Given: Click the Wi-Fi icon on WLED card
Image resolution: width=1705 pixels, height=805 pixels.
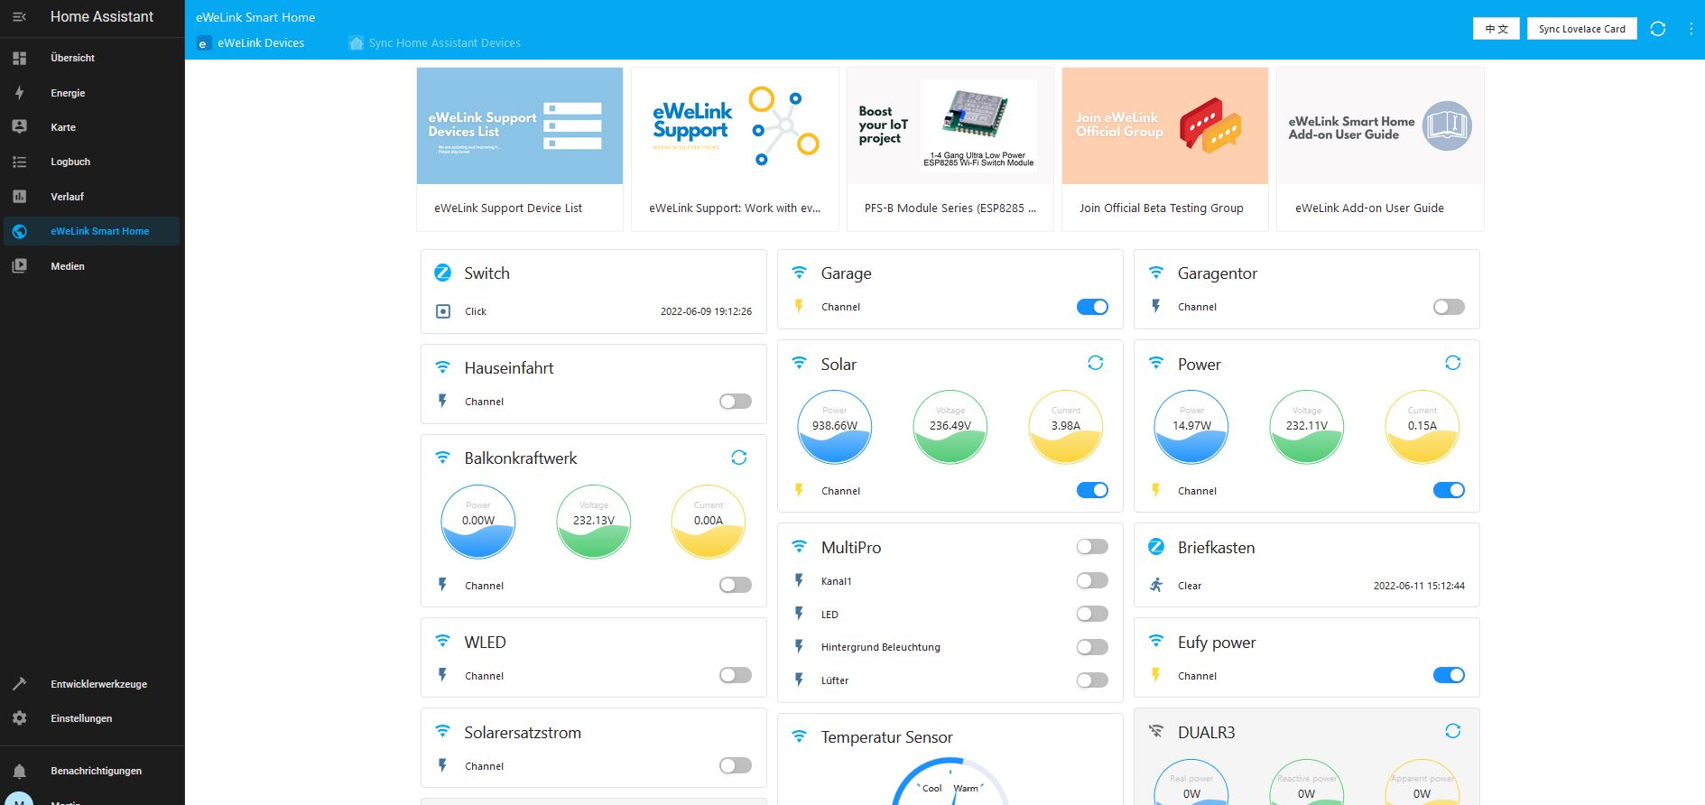Looking at the screenshot, I should [x=442, y=641].
